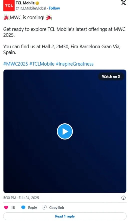Click the Watch on X button
Viewport: 128px width, 221px height.
tap(111, 76)
